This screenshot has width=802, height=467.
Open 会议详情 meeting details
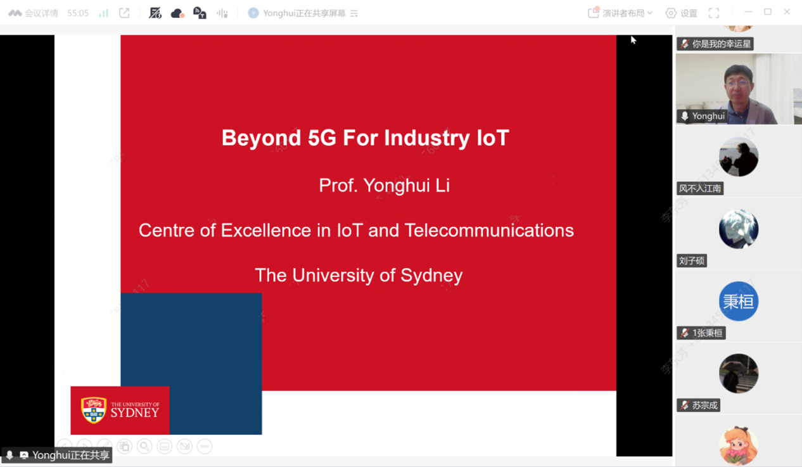(34, 13)
